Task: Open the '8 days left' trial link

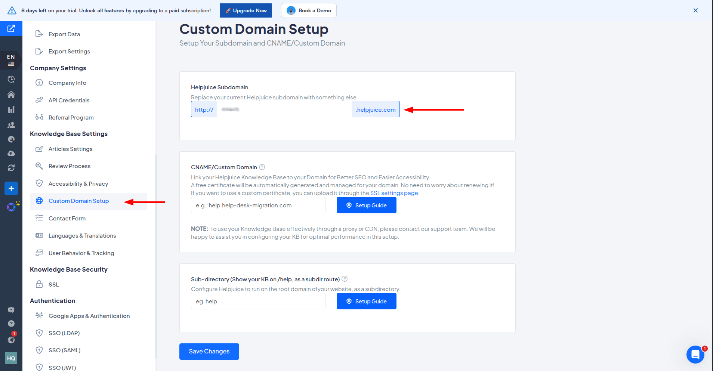Action: point(34,10)
